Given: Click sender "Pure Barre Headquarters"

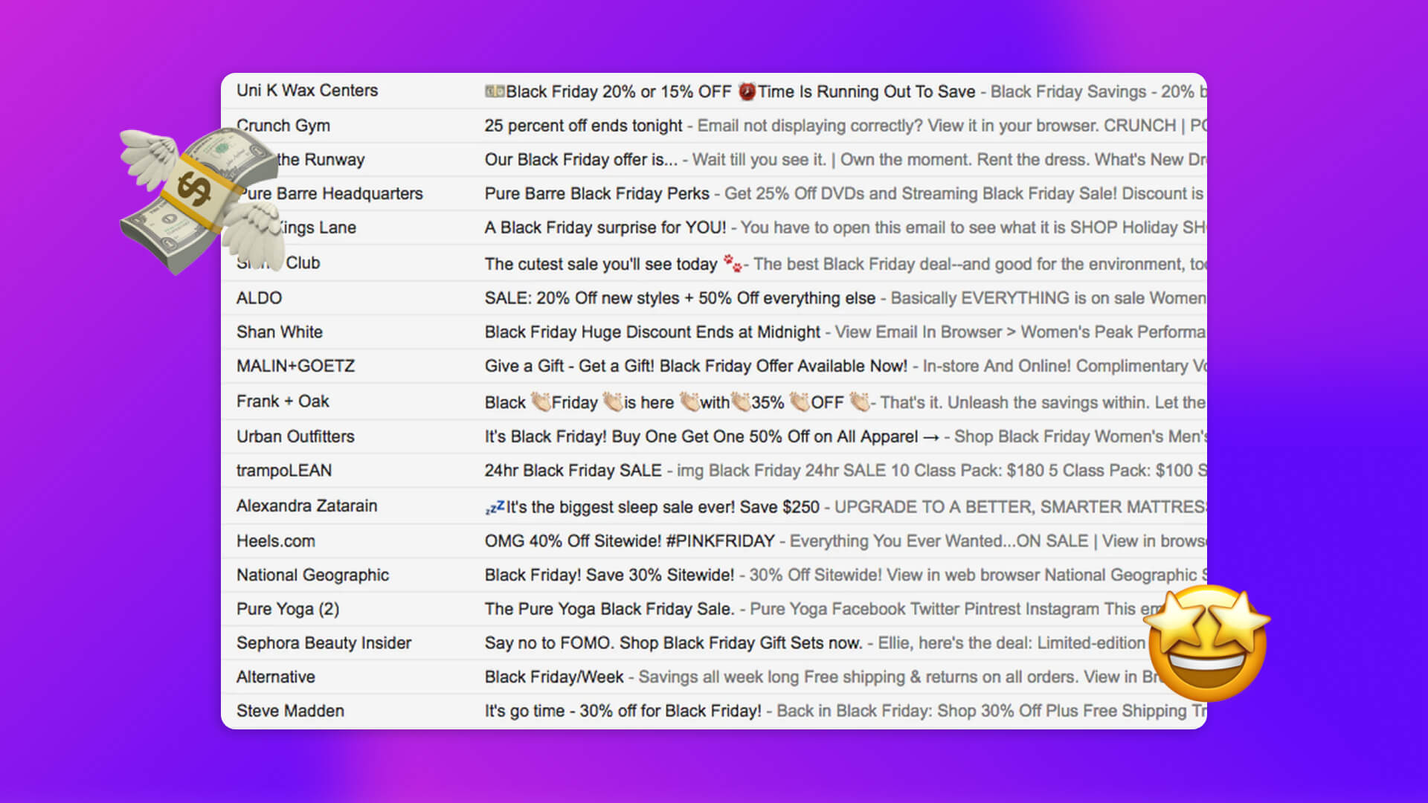Looking at the screenshot, I should [329, 193].
